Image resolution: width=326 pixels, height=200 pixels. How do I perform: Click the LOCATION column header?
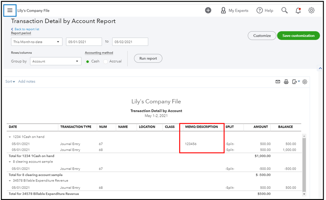pyautogui.click(x=147, y=127)
